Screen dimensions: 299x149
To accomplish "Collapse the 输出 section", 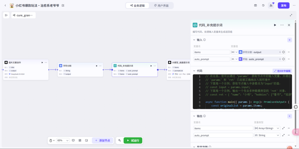I will (194, 116).
